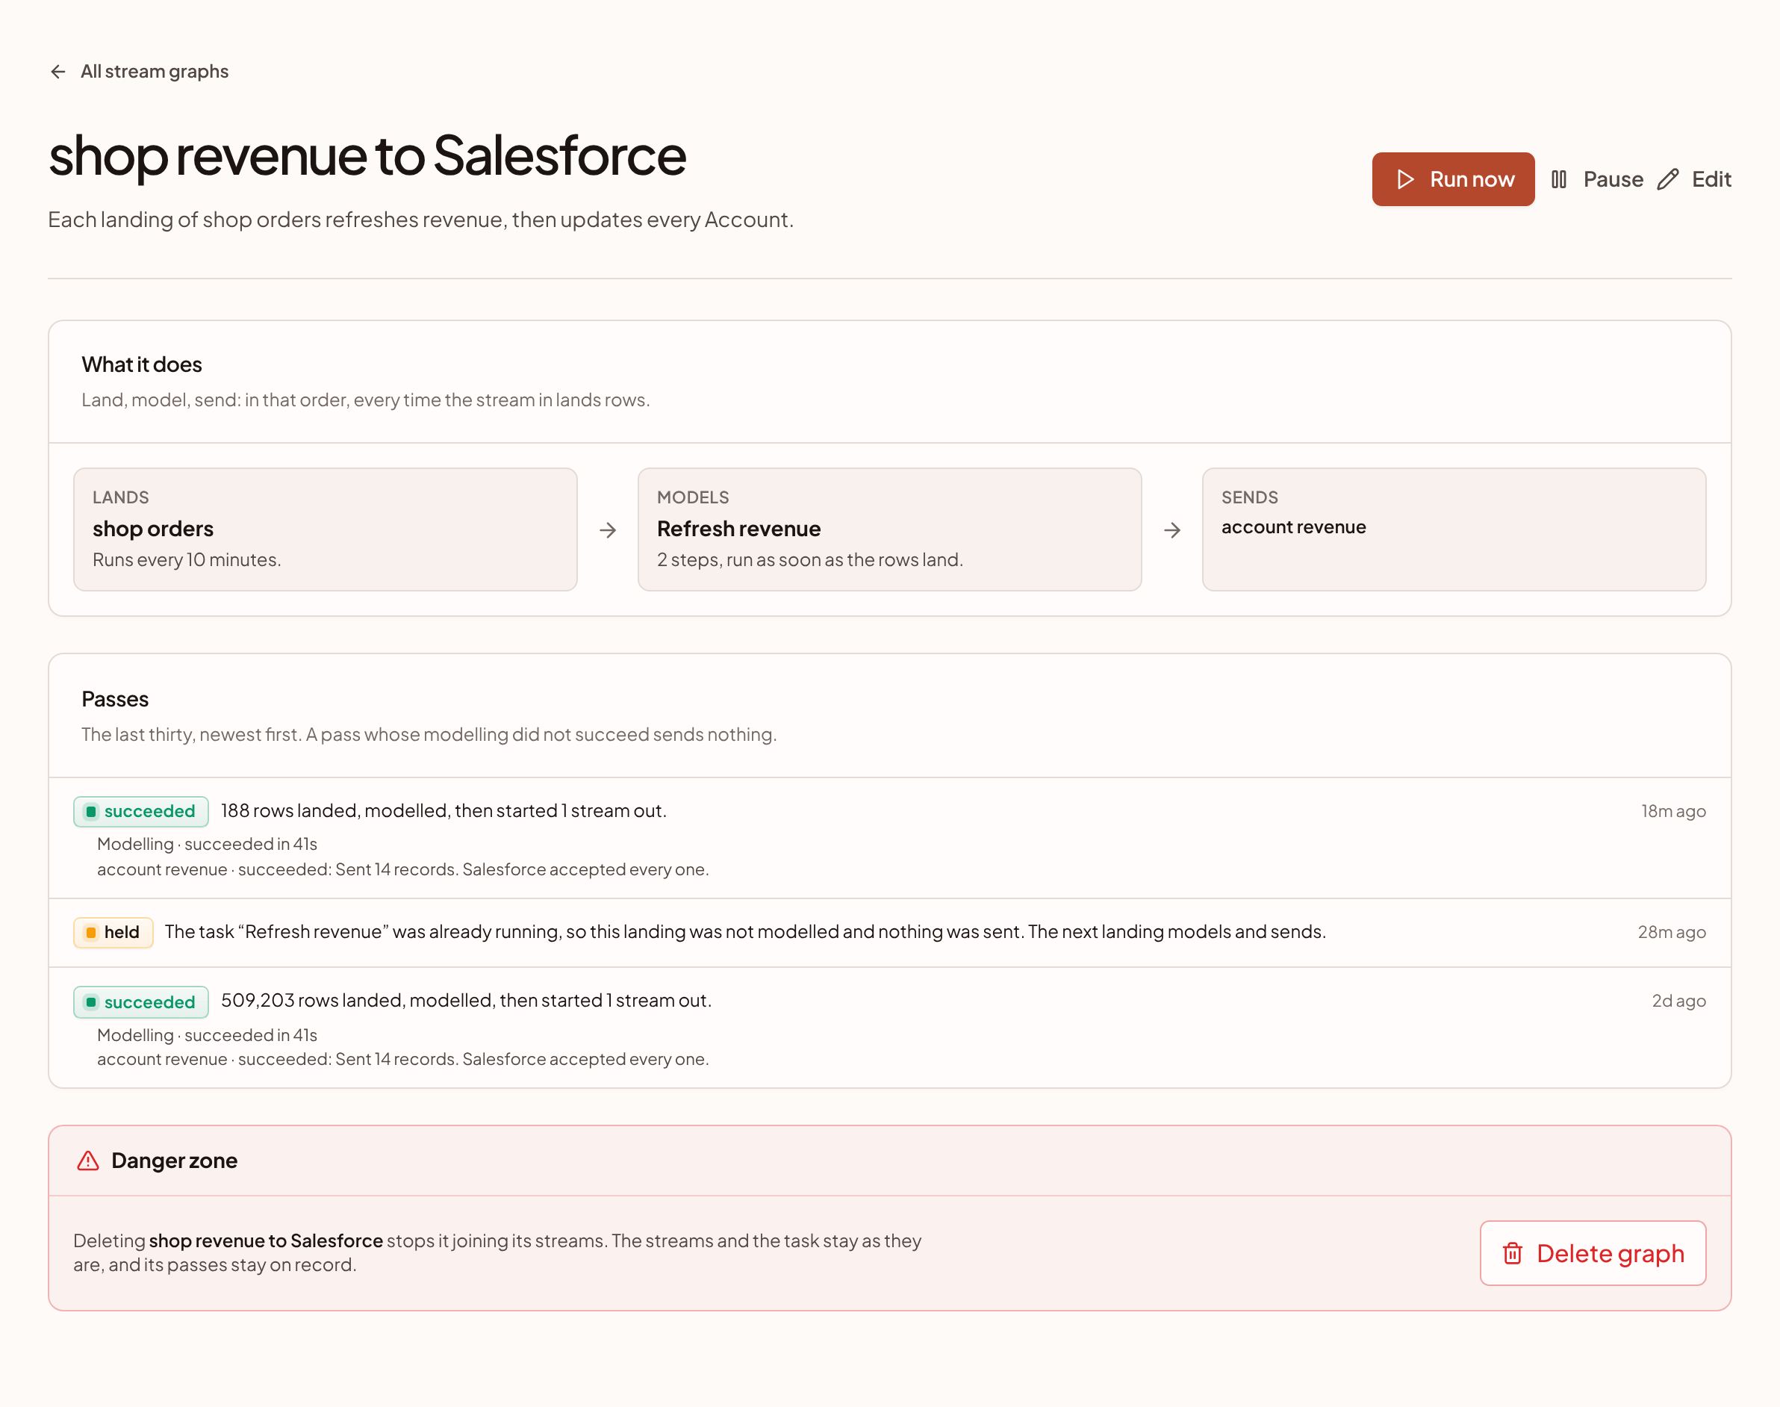Open the LANDS shop orders card
1780x1407 pixels.
[x=326, y=529]
